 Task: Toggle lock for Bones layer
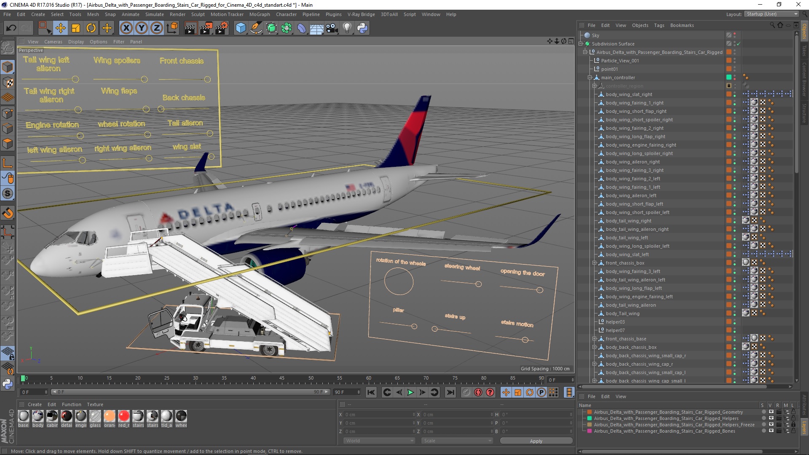(x=793, y=431)
